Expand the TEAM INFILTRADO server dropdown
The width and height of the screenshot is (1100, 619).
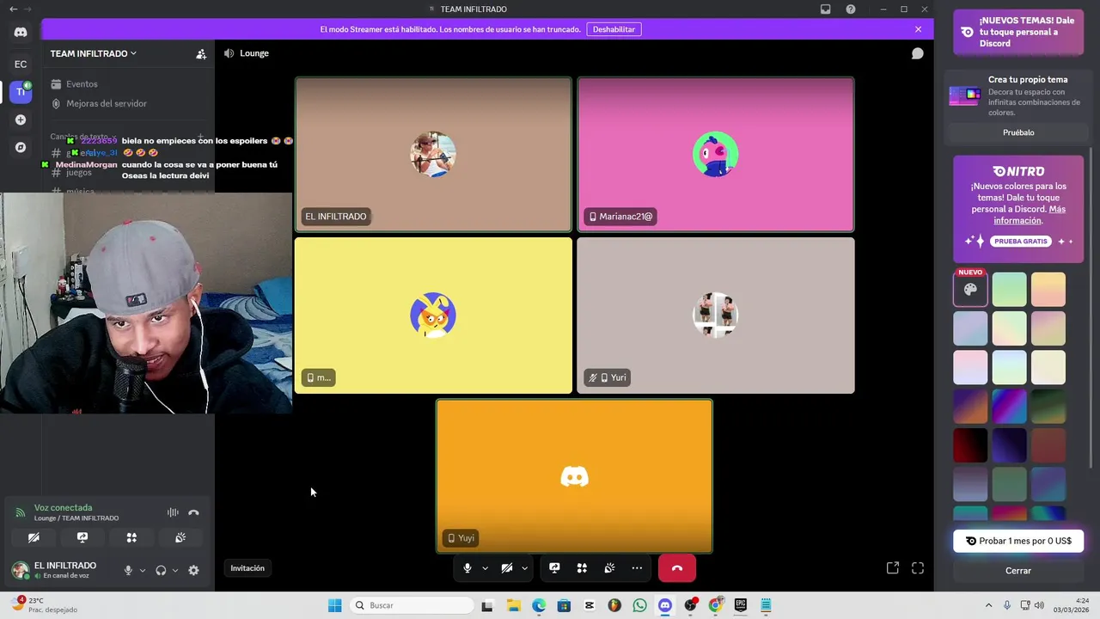point(94,53)
